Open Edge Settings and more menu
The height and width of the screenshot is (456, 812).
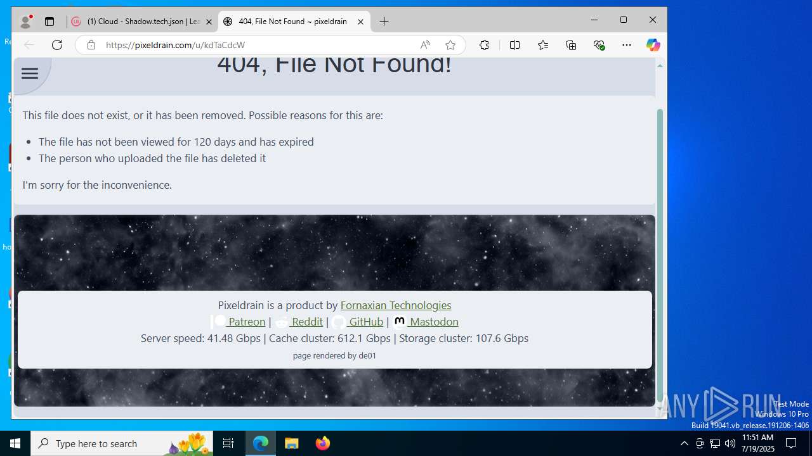pos(627,45)
